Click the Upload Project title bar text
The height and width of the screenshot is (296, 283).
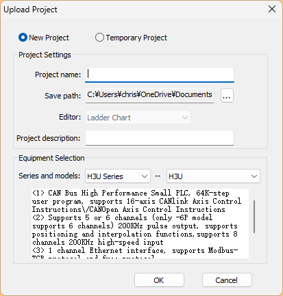pos(30,10)
